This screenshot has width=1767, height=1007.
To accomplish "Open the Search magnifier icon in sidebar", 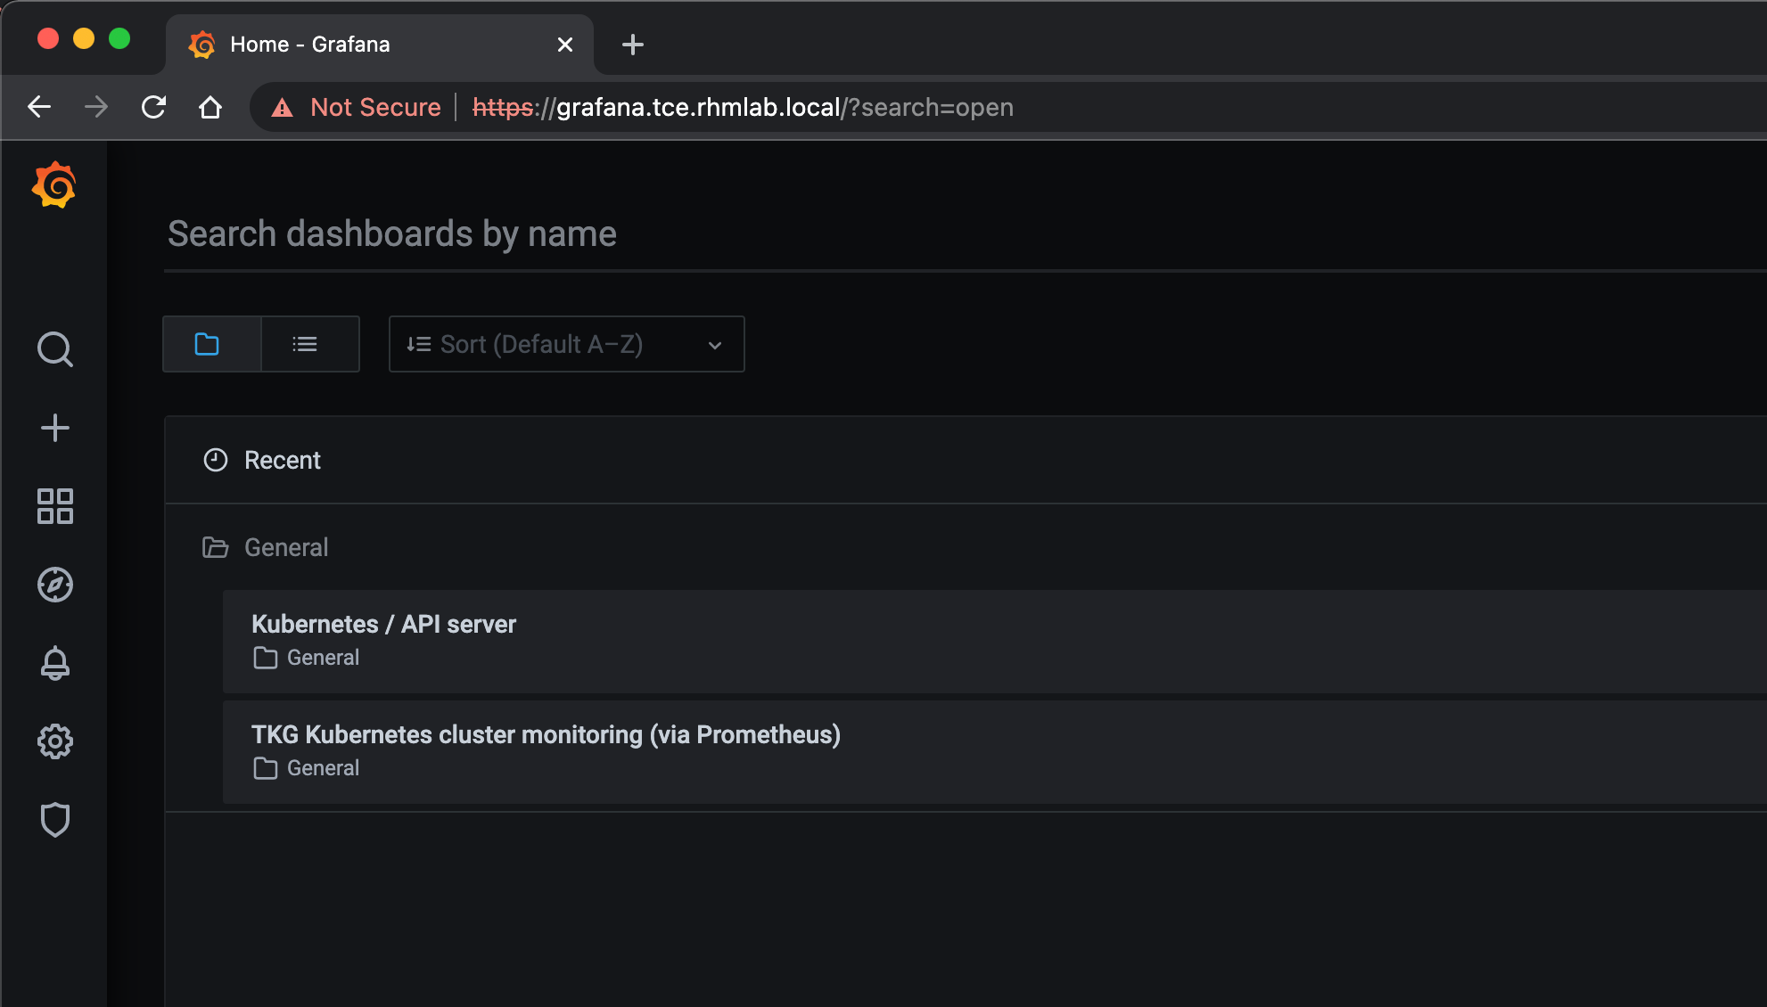I will (x=55, y=349).
